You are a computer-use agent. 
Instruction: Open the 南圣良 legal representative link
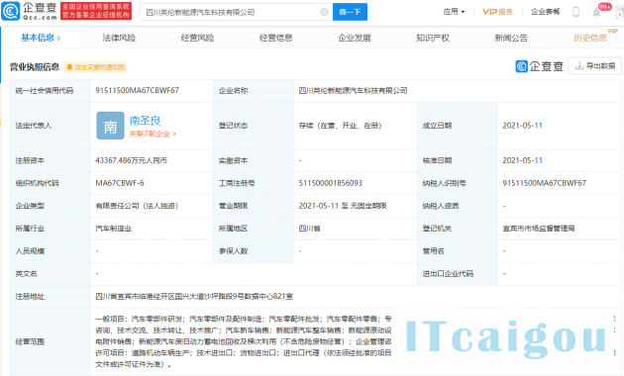[x=145, y=121]
